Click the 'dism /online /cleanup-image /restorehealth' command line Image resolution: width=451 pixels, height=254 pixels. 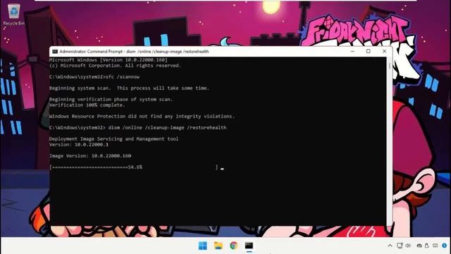tap(138, 128)
